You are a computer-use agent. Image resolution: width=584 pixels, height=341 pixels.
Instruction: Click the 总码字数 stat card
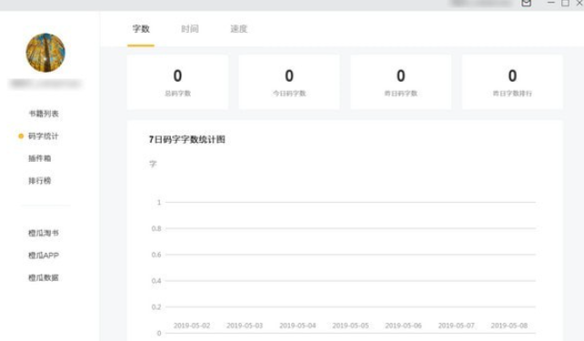(x=178, y=82)
